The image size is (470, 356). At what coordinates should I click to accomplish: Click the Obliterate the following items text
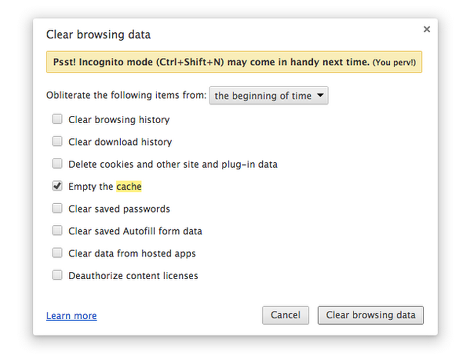coord(126,96)
